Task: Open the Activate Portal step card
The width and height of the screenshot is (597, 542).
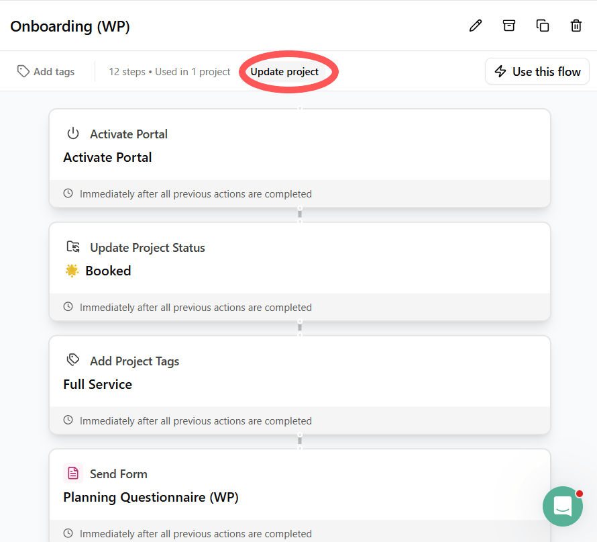Action: (x=300, y=159)
